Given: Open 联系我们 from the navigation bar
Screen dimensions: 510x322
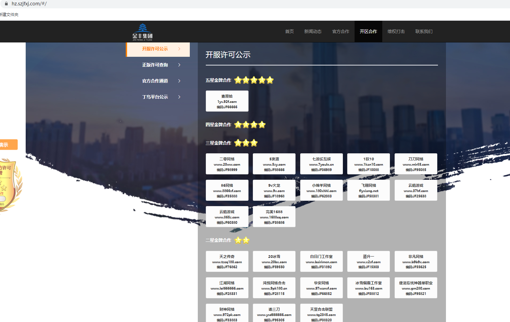Looking at the screenshot, I should pos(424,31).
